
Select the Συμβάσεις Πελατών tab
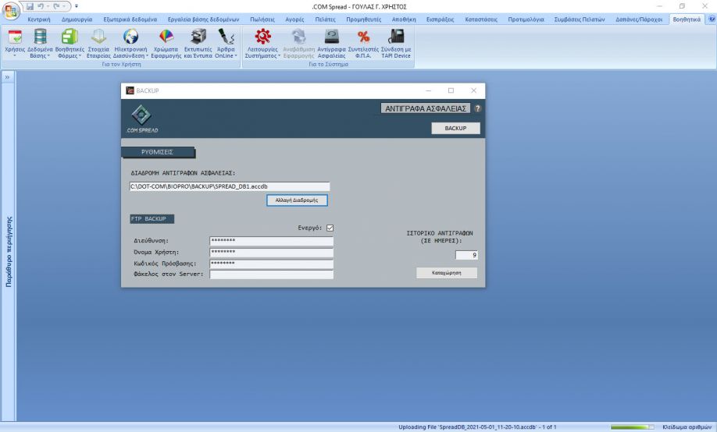(580, 19)
